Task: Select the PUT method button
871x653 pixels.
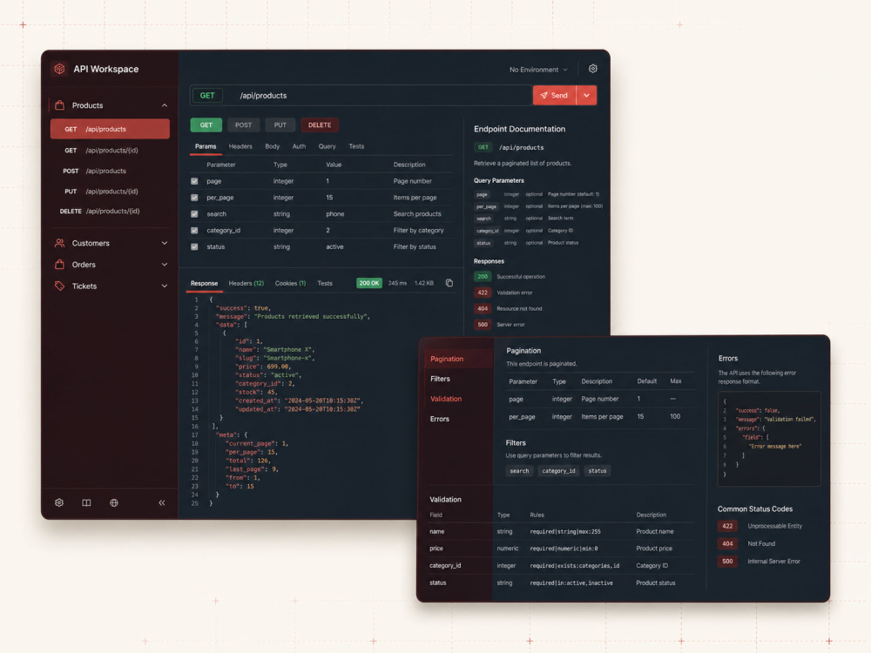Action: (x=280, y=125)
